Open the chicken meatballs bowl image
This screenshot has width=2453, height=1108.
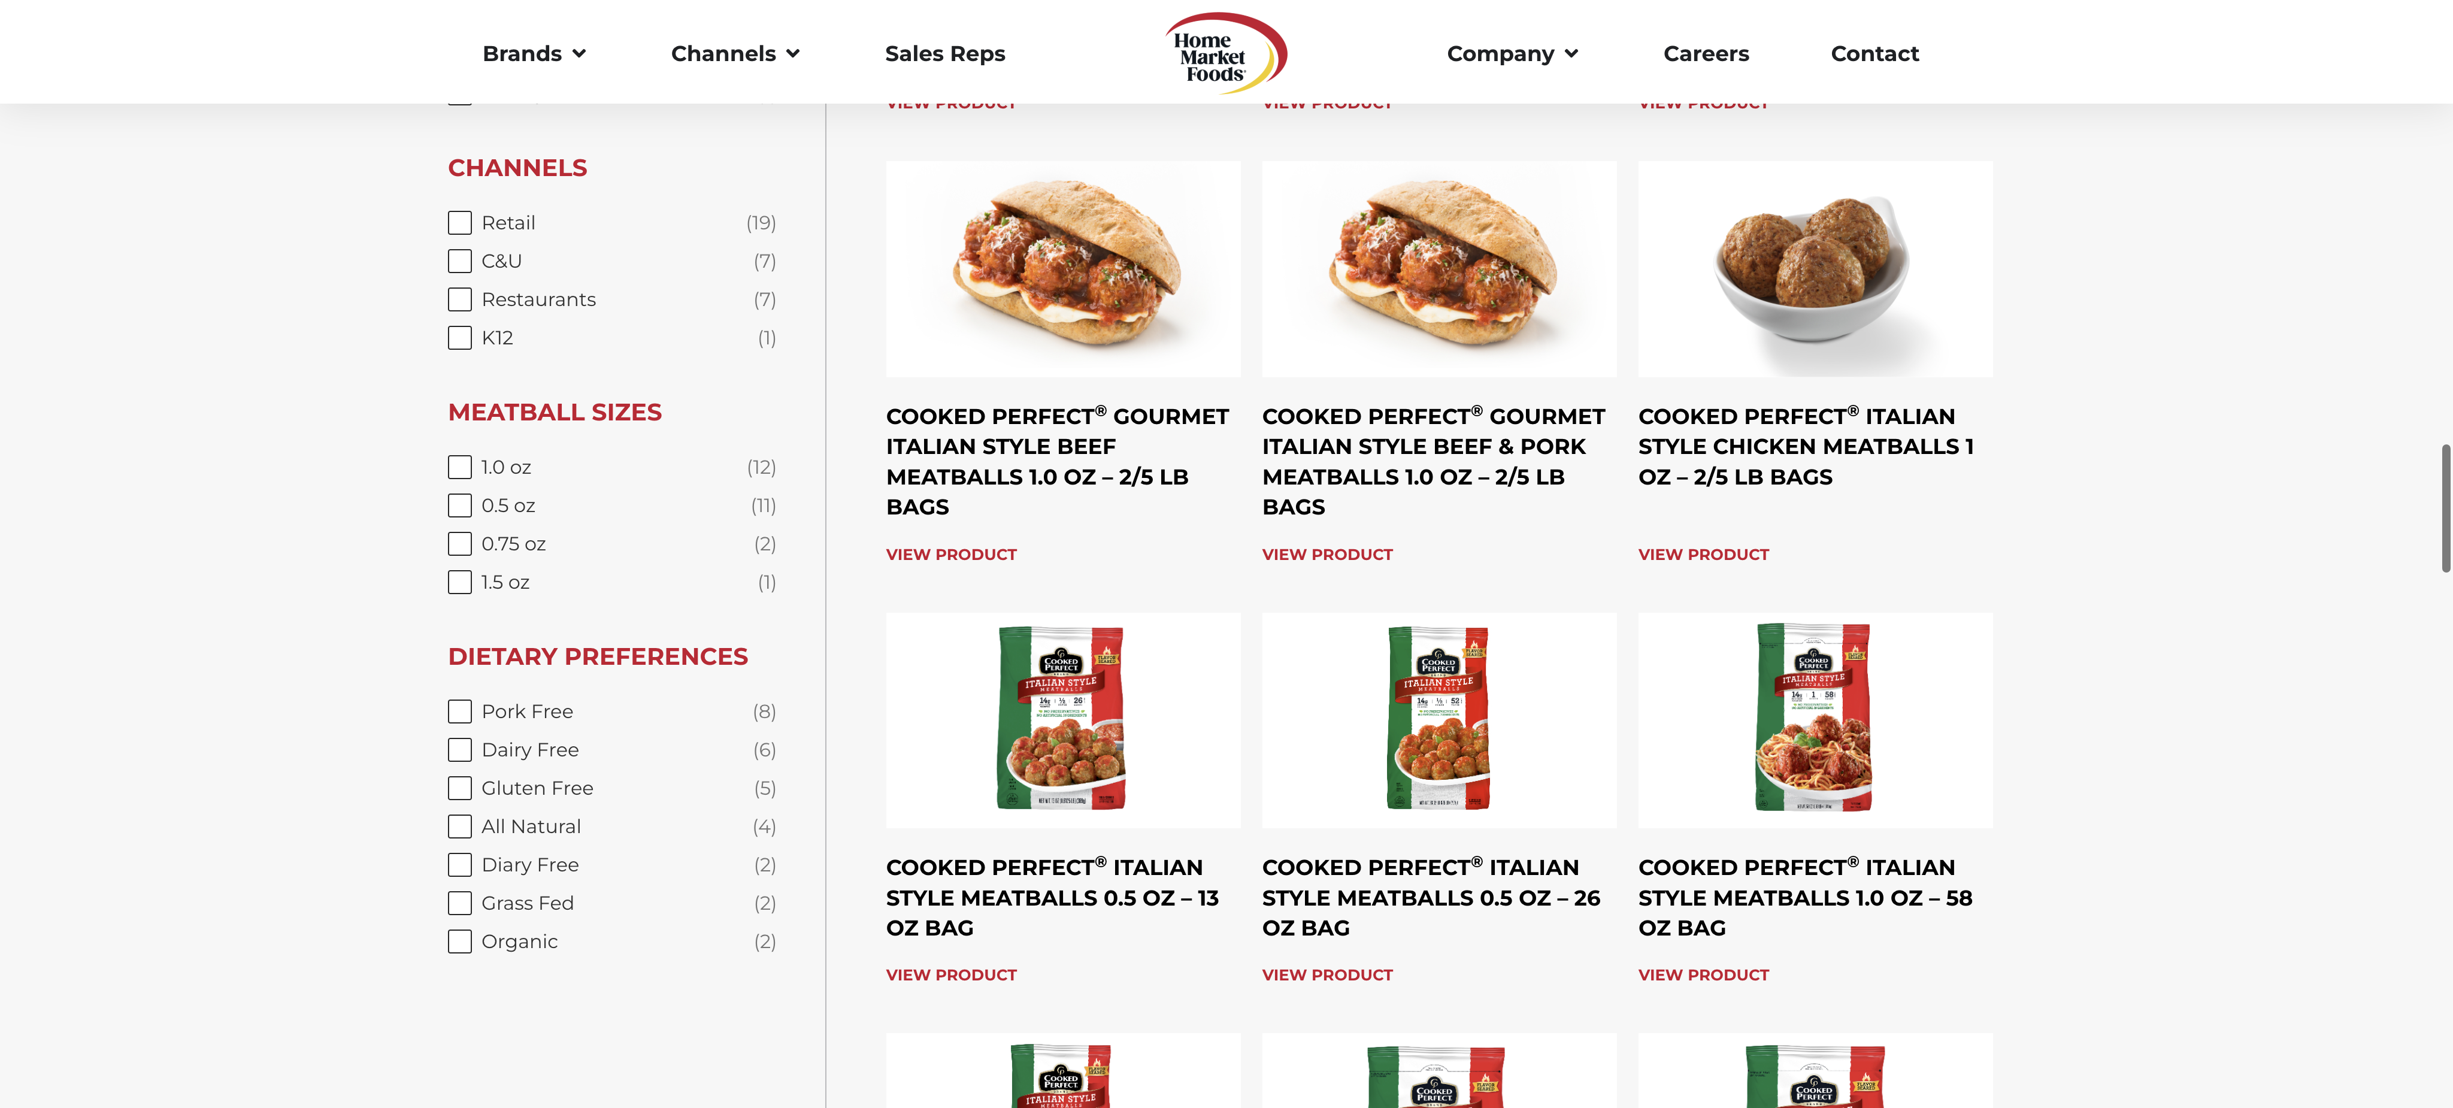tap(1815, 269)
